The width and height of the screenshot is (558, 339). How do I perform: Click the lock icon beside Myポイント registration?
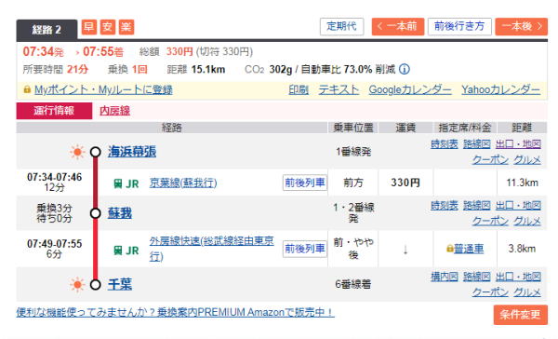[x=27, y=89]
